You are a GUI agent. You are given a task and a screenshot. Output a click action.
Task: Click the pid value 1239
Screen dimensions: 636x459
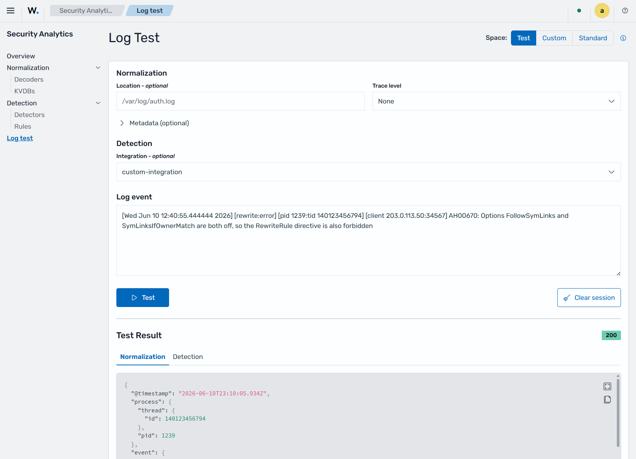pyautogui.click(x=168, y=436)
